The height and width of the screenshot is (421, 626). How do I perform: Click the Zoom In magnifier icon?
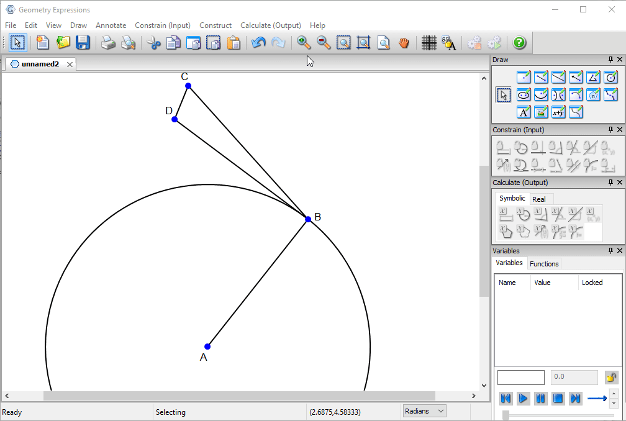(304, 43)
